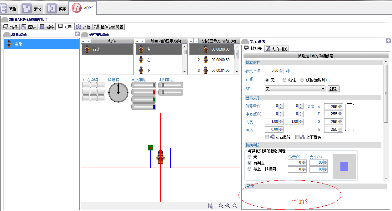Click the arrow icon beside 显示设置 header
This screenshot has height=211, width=392.
pyautogui.click(x=388, y=41)
